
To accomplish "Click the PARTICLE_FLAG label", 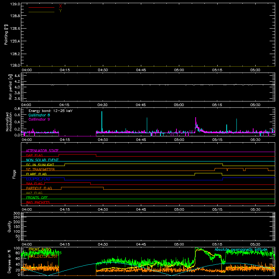I will coord(39,188).
